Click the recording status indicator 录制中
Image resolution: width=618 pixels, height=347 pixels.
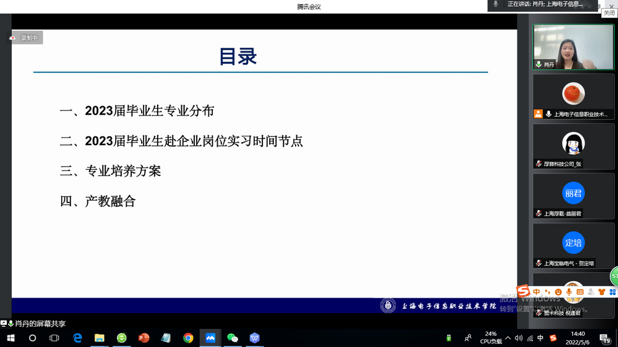(25, 38)
